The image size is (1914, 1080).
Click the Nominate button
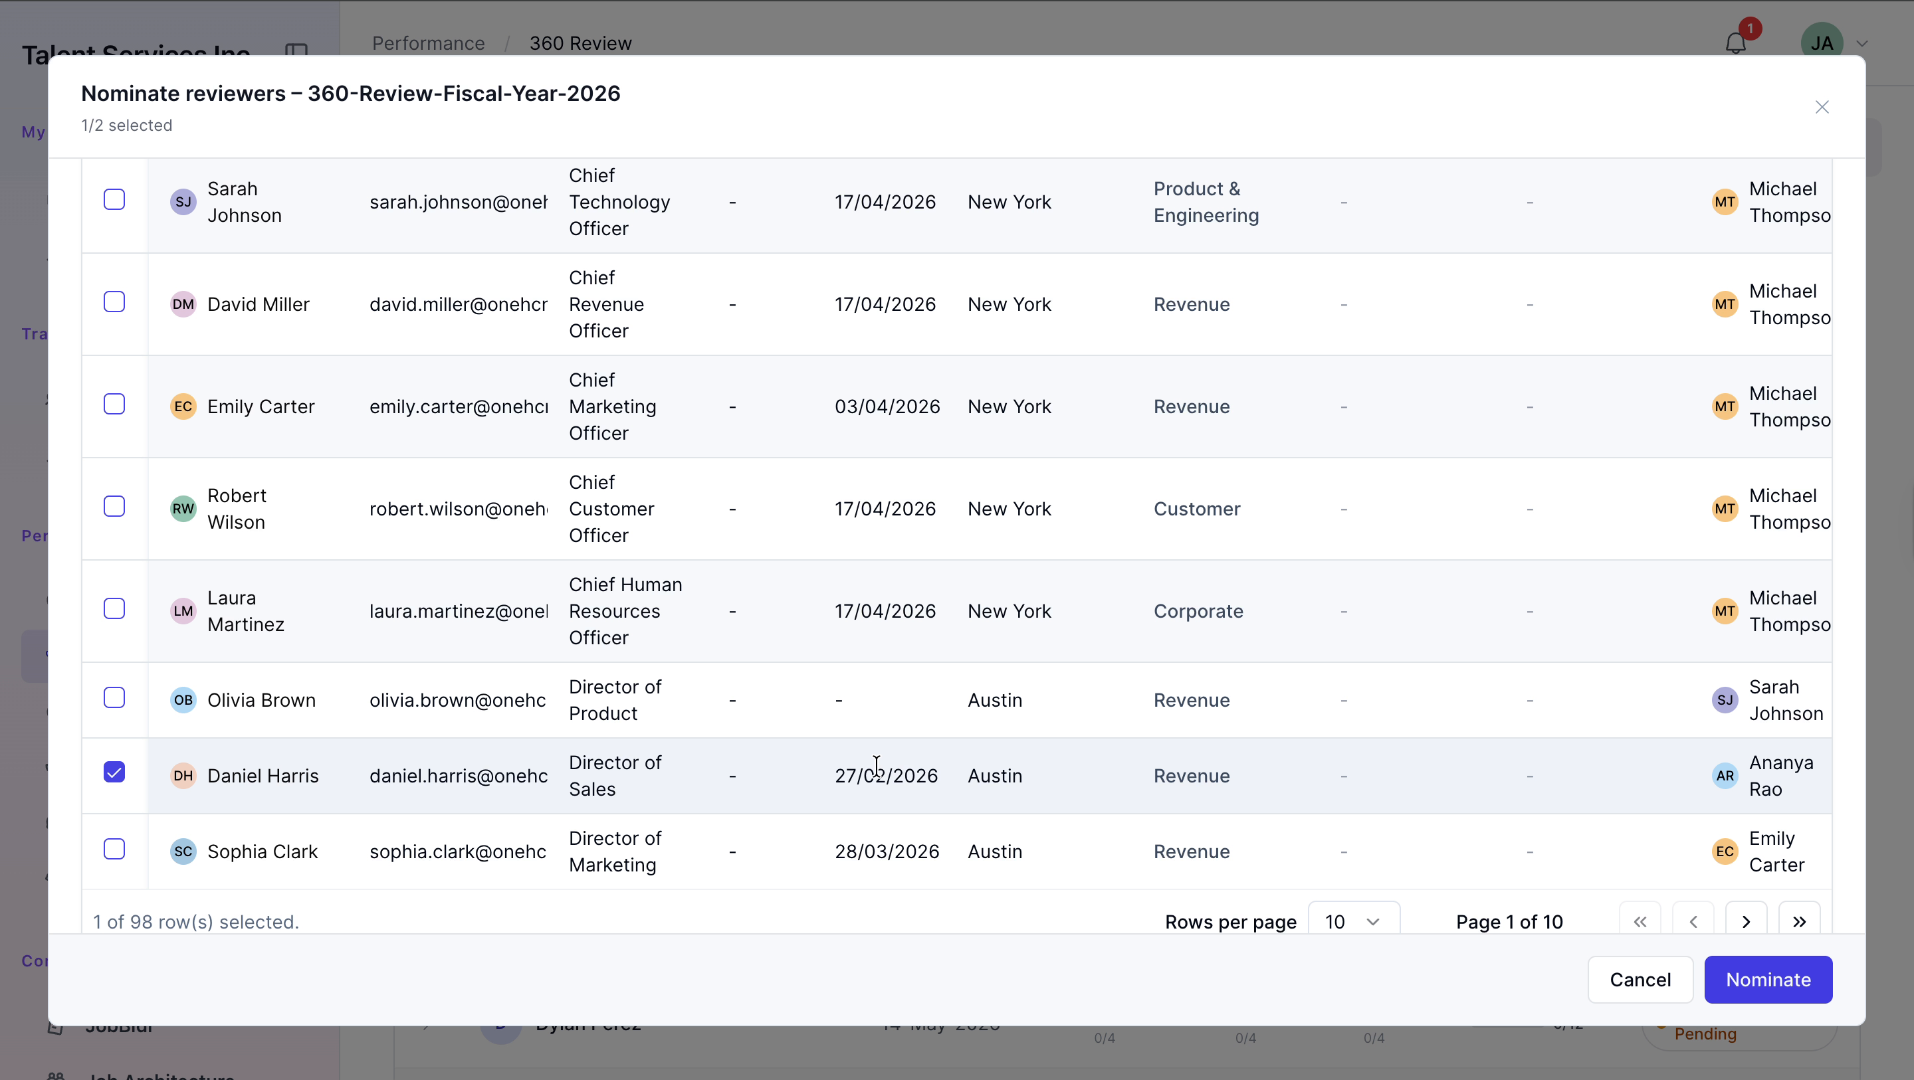pyautogui.click(x=1768, y=979)
